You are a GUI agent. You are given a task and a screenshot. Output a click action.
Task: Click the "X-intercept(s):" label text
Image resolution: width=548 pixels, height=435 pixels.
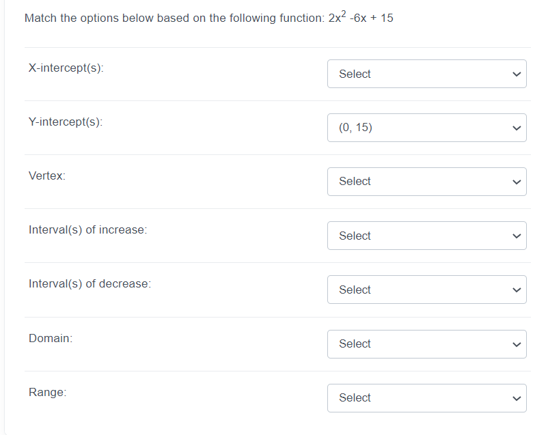pyautogui.click(x=66, y=68)
